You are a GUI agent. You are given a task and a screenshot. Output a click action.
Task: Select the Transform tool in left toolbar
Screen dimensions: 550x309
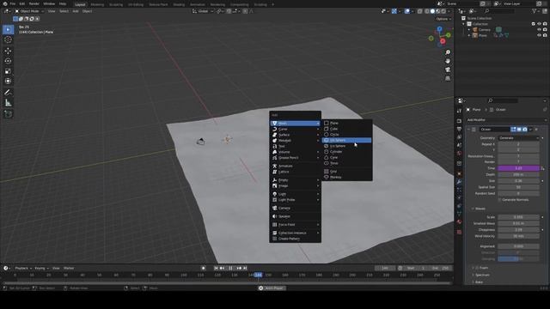8,82
